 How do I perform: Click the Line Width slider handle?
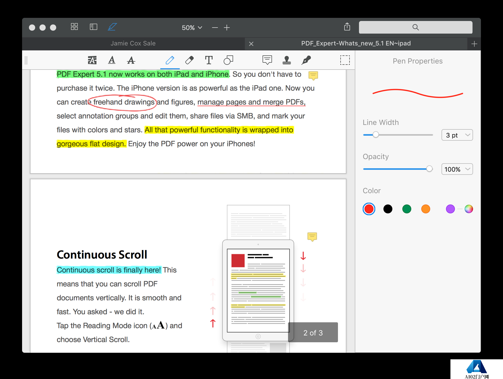click(x=376, y=135)
